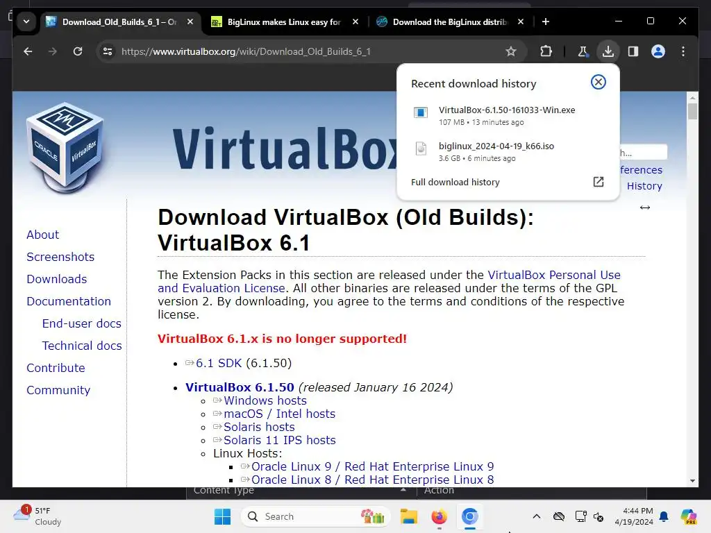Click the taskbar Search box
Screen dimensions: 711x533
click(316, 516)
